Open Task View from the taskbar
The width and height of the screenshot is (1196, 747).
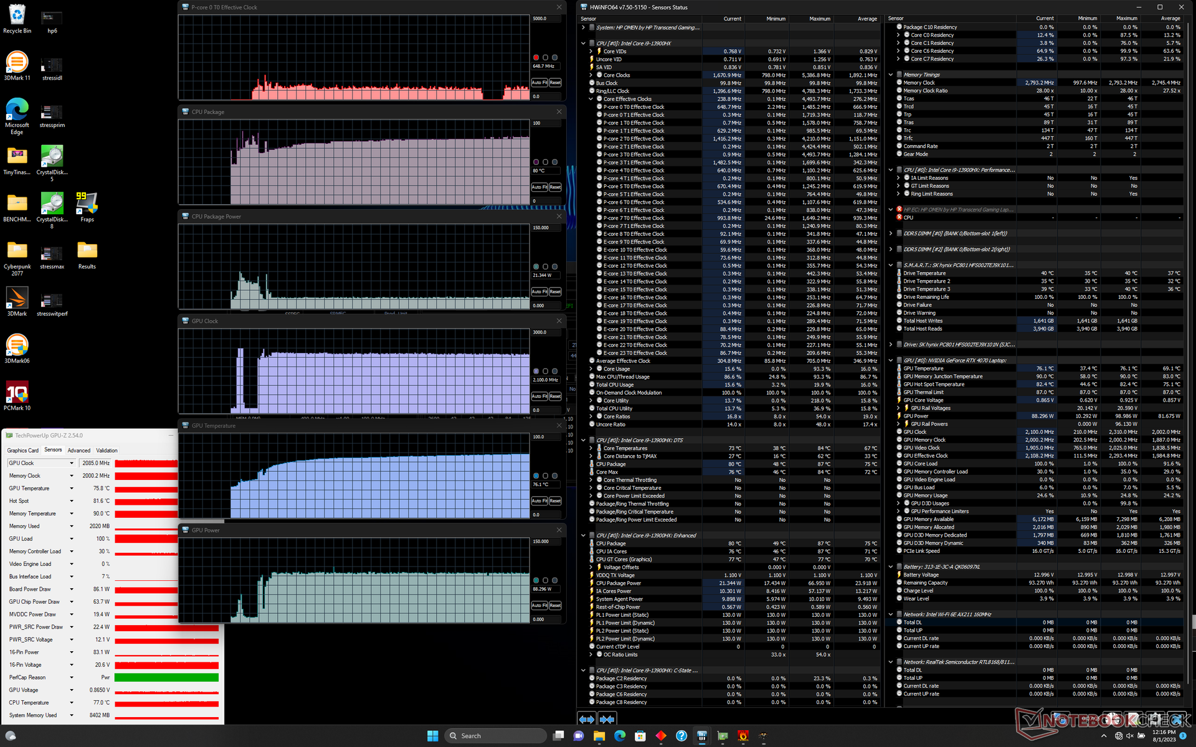pos(558,736)
